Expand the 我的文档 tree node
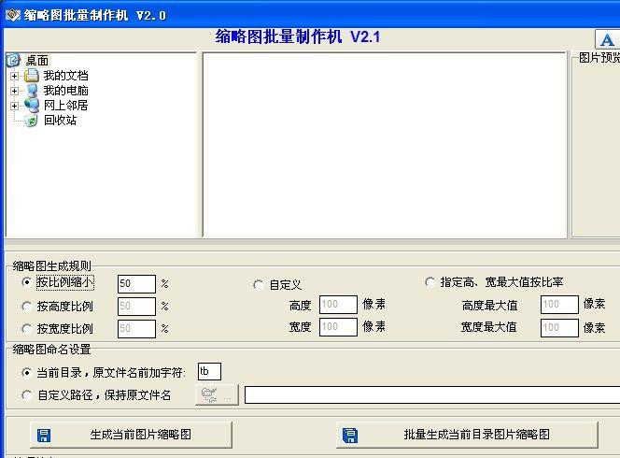This screenshot has width=620, height=458. click(14, 76)
